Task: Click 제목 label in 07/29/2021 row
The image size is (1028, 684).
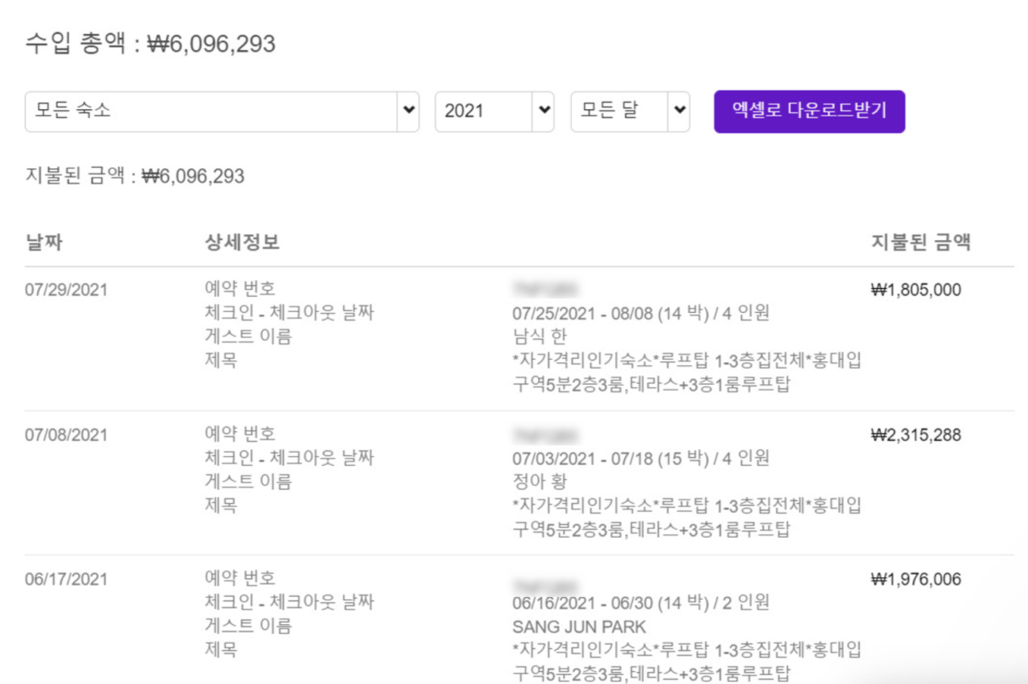Action: 220,360
